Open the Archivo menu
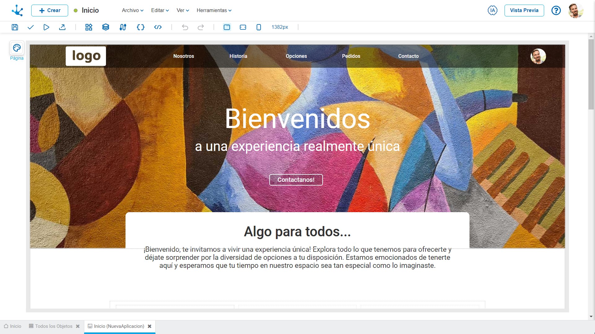Viewport: 595px width, 334px height. 132,10
